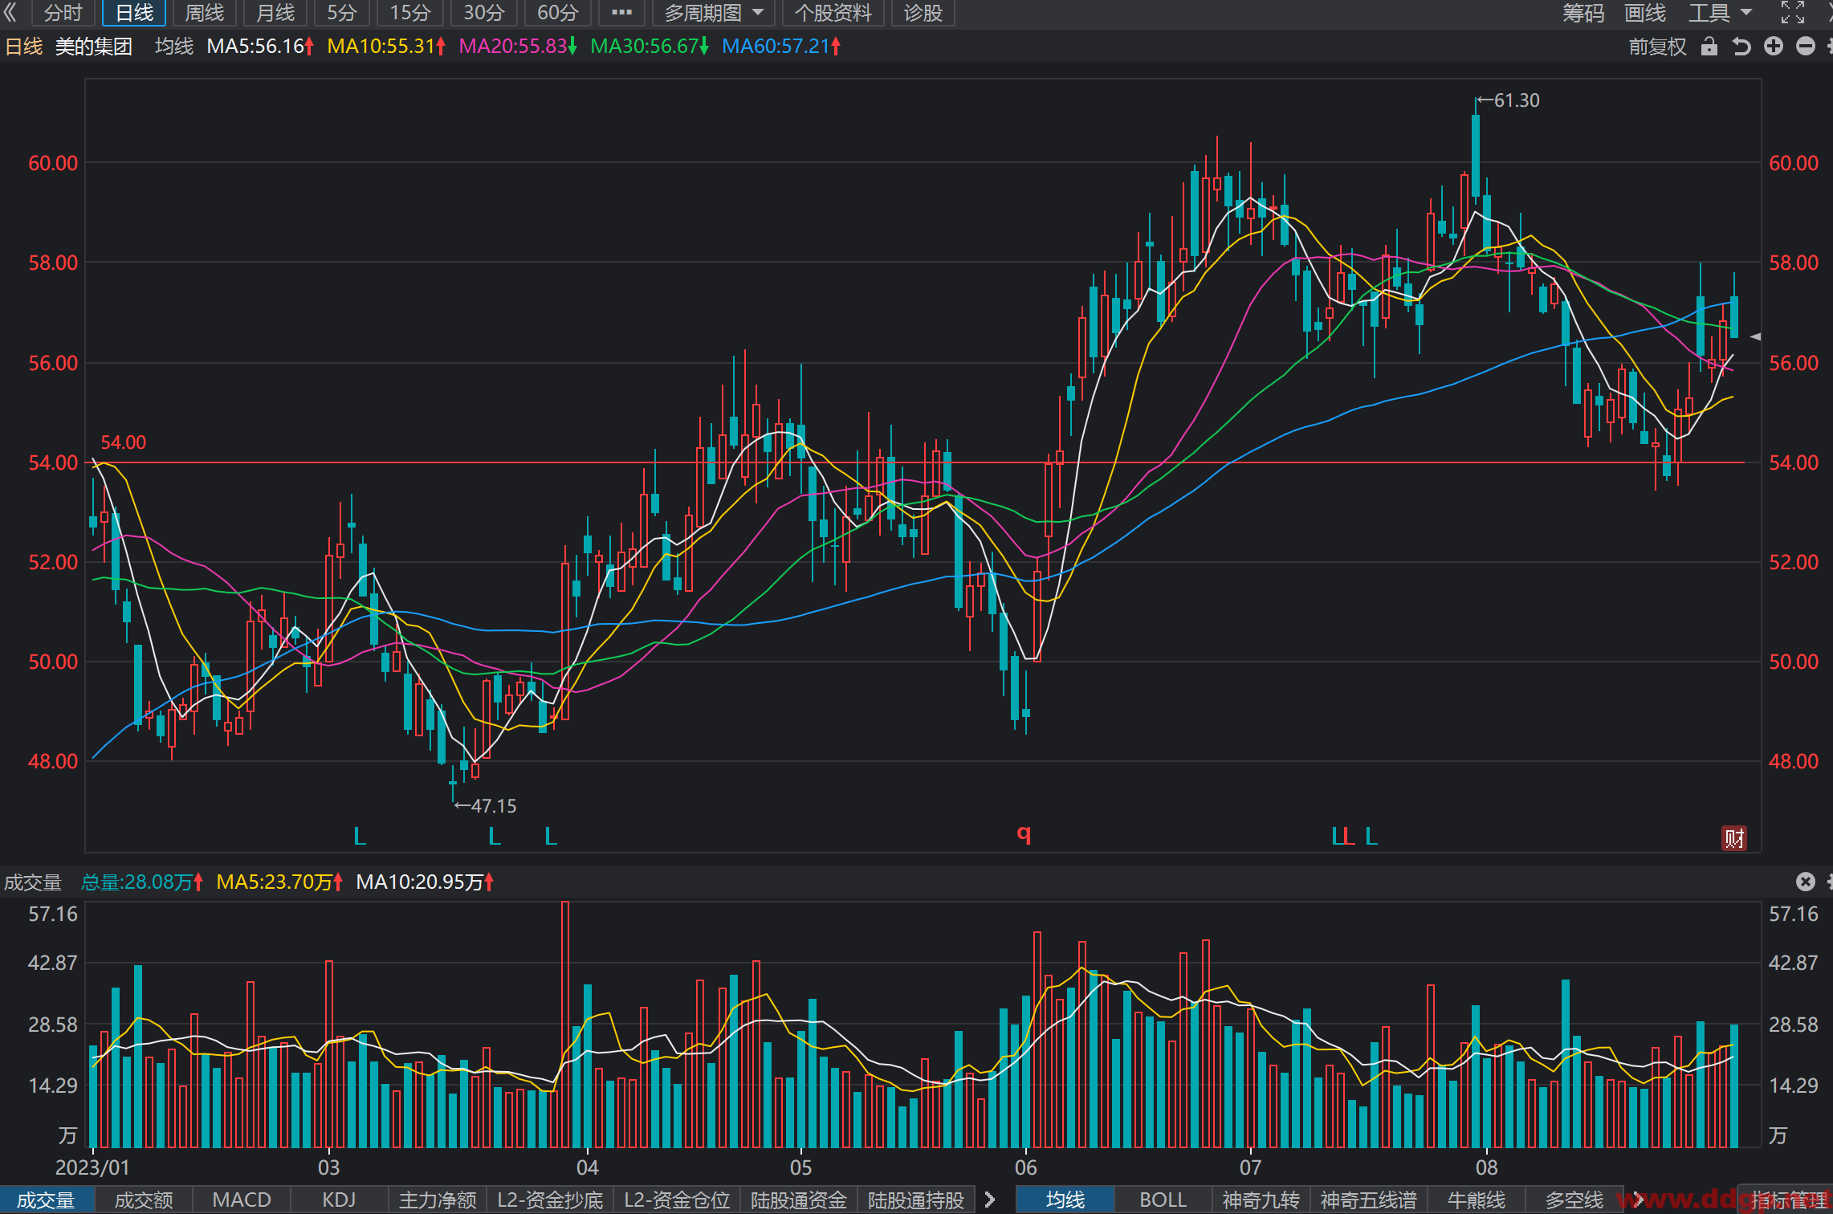This screenshot has width=1833, height=1214.
Task: Click the 筹码 chip distribution button
Action: pyautogui.click(x=1583, y=13)
